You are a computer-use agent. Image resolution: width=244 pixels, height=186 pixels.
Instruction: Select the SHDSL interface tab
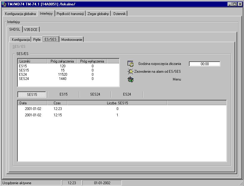point(15,29)
